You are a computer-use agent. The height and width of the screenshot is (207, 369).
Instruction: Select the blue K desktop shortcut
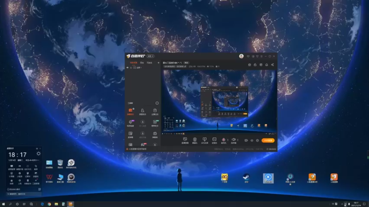click(x=268, y=178)
